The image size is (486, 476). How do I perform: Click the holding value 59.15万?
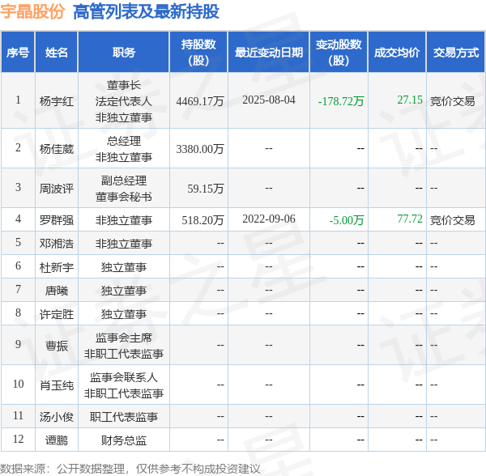point(206,189)
